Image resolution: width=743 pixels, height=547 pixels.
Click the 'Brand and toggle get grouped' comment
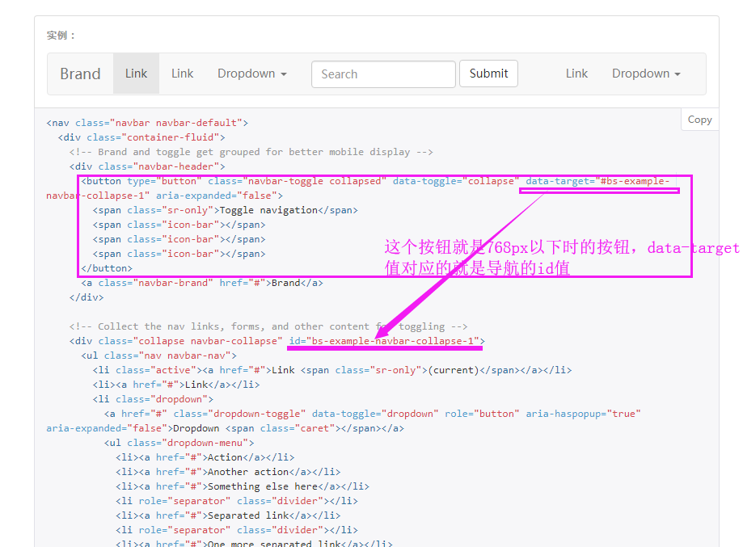251,152
